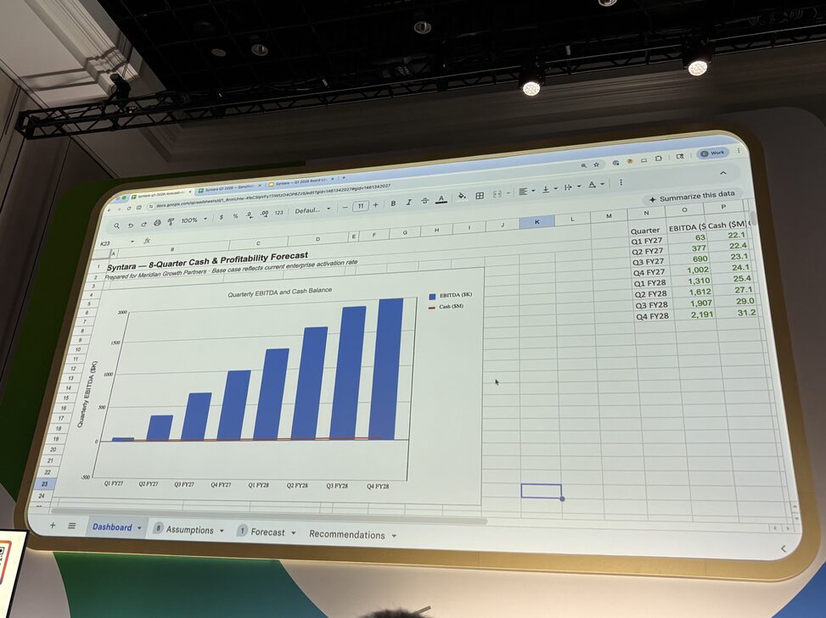This screenshot has width=826, height=618.
Task: Click the undo arrow in the toolbar
Action: coord(130,225)
